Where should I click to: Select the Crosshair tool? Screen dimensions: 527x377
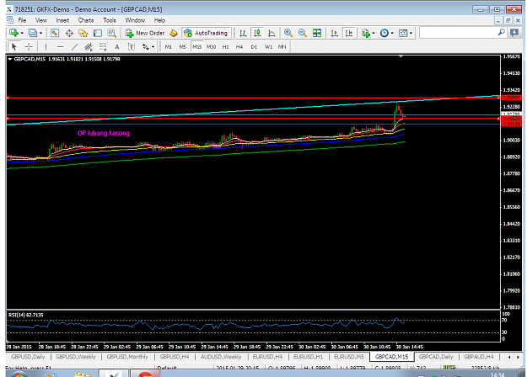[29, 46]
